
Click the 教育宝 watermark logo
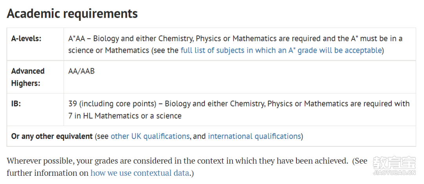(x=394, y=162)
